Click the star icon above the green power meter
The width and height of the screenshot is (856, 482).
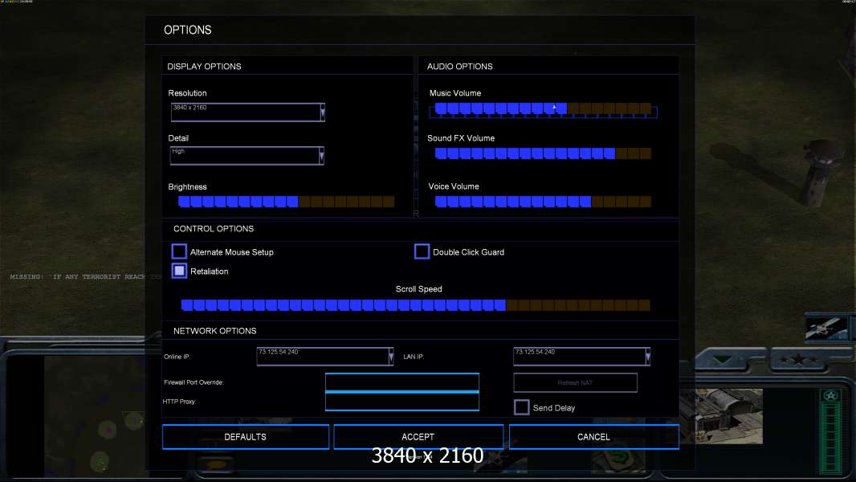pyautogui.click(x=830, y=396)
